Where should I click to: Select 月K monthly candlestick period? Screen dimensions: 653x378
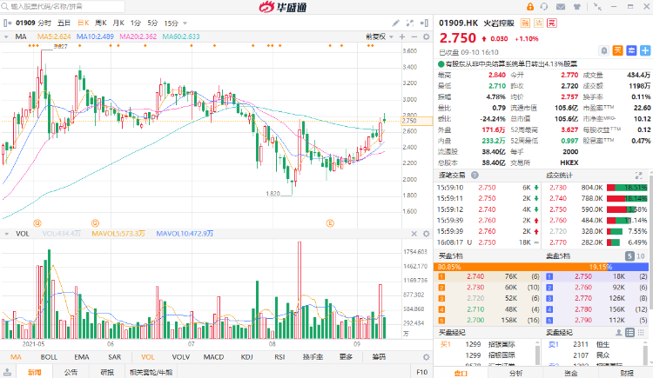118,23
